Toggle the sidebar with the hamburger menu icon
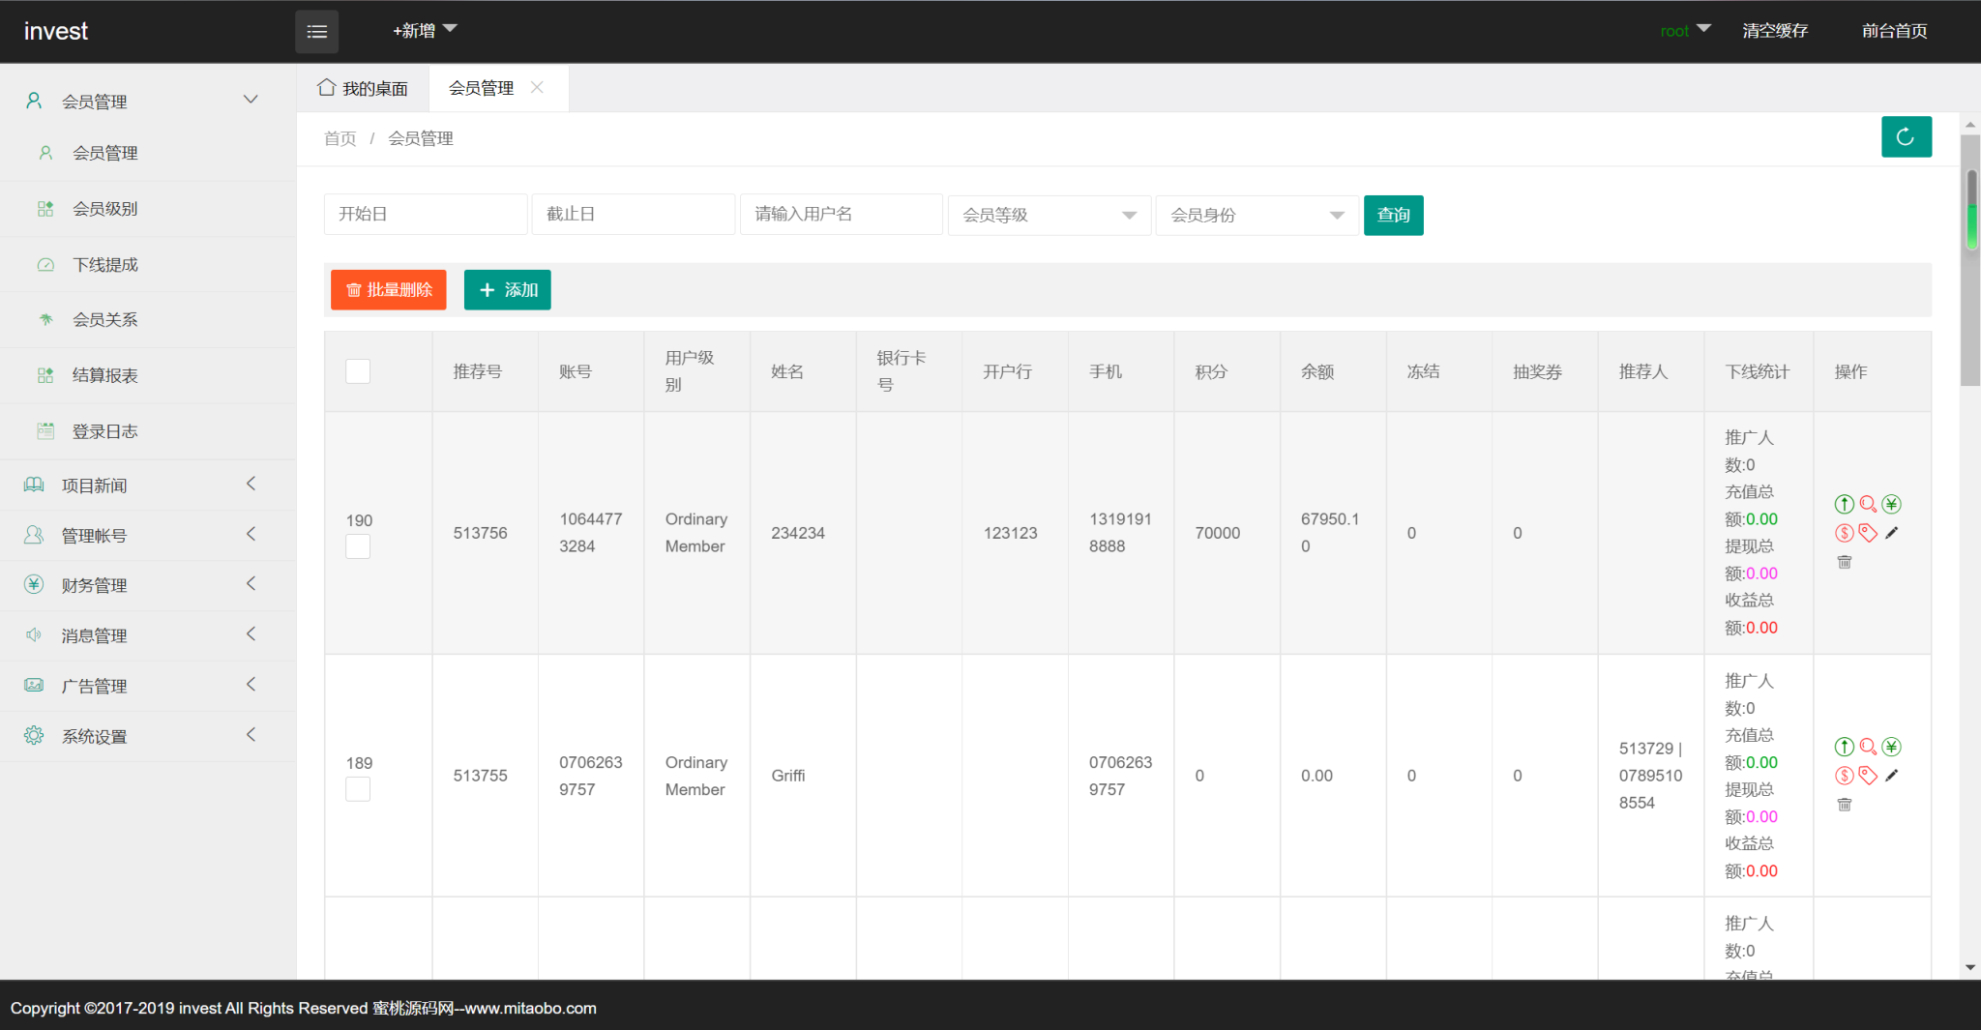The height and width of the screenshot is (1030, 1981). (x=316, y=31)
